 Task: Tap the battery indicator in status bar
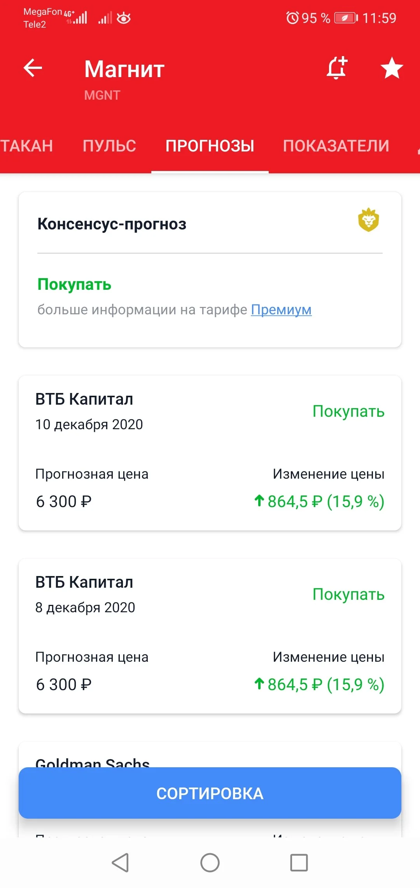click(346, 18)
